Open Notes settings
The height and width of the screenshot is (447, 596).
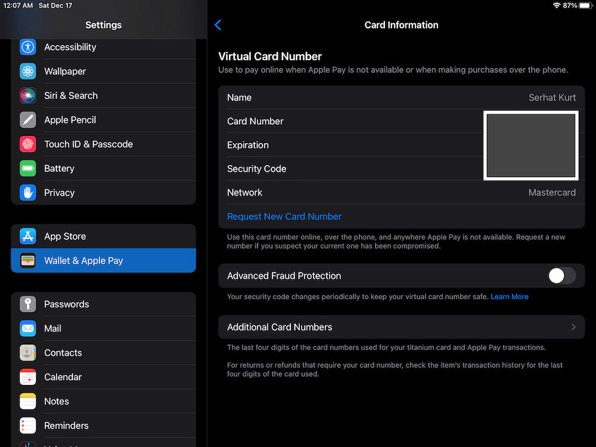(x=103, y=401)
